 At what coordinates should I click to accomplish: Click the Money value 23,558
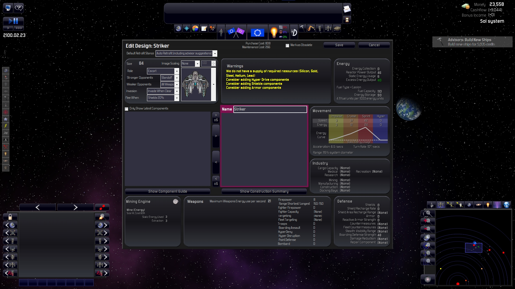tap(496, 4)
